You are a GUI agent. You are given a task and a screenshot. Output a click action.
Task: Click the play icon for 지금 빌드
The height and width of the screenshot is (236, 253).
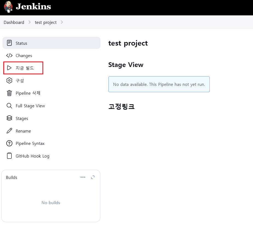(x=9, y=68)
